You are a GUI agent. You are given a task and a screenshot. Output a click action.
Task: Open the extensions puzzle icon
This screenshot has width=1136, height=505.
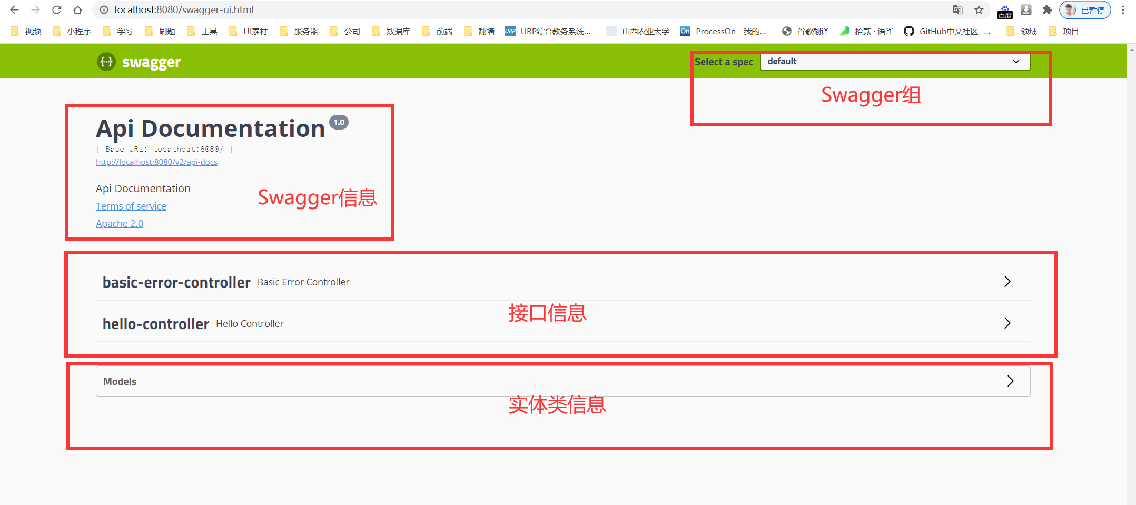[x=1047, y=9]
